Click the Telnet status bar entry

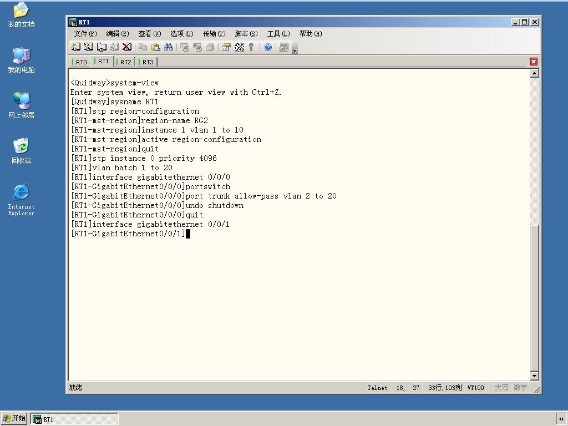coord(377,388)
